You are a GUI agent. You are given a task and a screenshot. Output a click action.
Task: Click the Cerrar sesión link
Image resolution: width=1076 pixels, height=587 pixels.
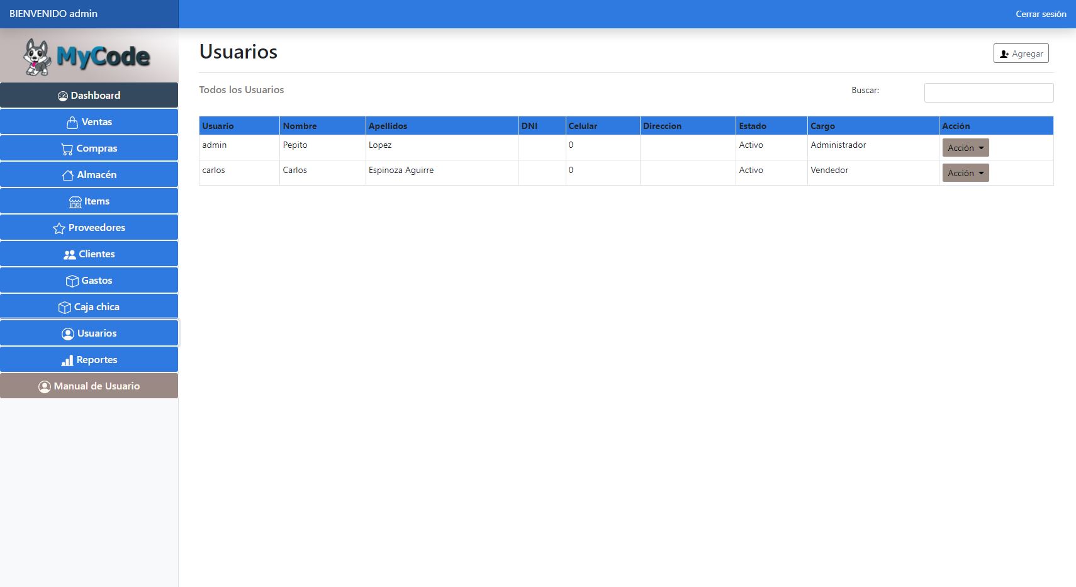(1040, 14)
